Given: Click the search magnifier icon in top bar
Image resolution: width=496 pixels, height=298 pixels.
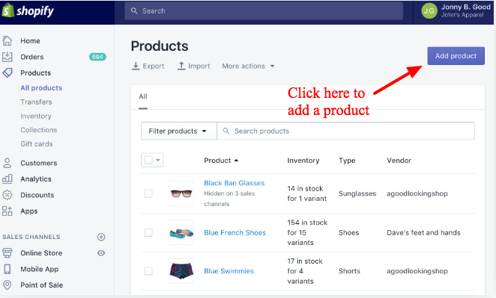Looking at the screenshot, I should [x=134, y=10].
